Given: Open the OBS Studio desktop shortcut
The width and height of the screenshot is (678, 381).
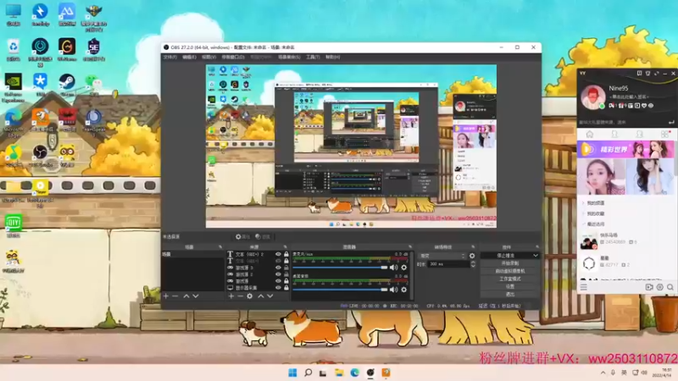Looking at the screenshot, I should (x=40, y=155).
